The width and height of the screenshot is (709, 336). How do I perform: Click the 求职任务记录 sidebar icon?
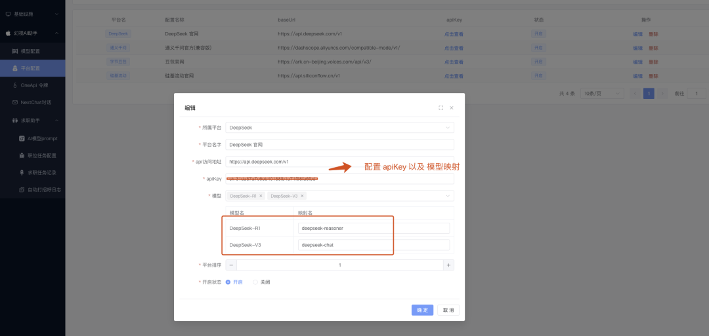click(x=22, y=172)
